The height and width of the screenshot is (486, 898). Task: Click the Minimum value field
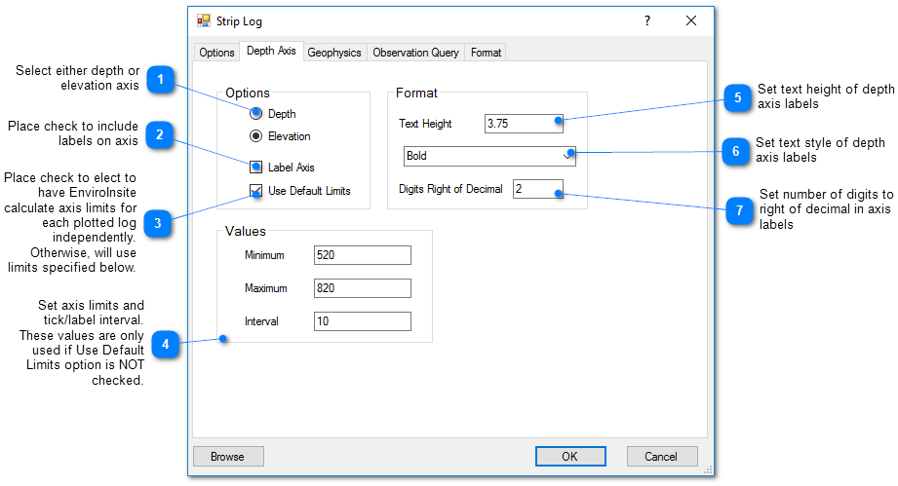coord(362,255)
